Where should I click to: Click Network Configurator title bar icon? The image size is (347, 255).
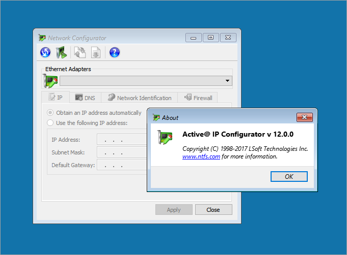(42, 38)
